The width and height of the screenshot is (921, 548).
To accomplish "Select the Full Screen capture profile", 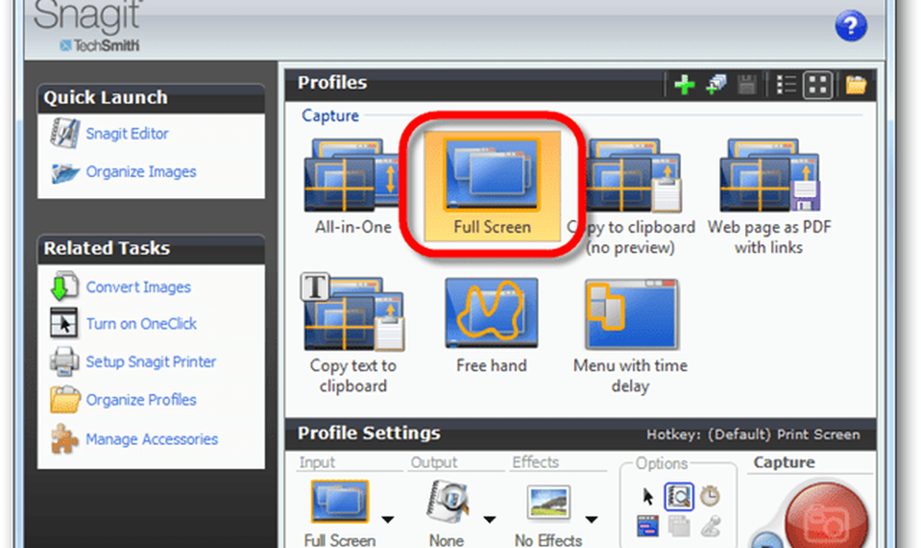I will (x=492, y=187).
